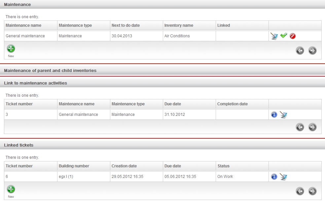The height and width of the screenshot is (204, 325).
Task: Create new linked ticket with plus icon
Action: (11, 189)
